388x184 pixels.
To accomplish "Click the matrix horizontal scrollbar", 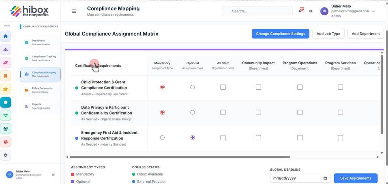I will click(x=180, y=157).
